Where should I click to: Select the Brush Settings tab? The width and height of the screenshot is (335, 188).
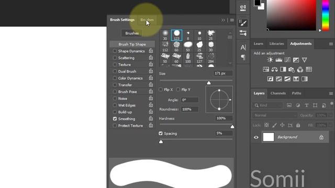(x=122, y=20)
